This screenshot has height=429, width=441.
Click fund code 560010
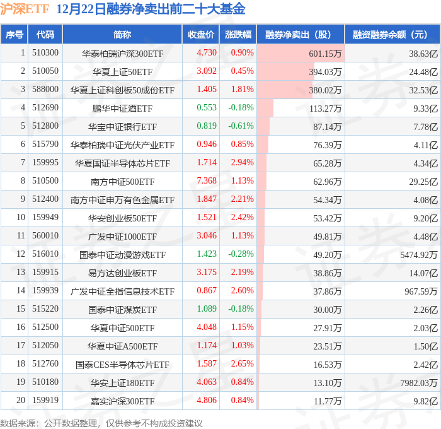click(45, 236)
